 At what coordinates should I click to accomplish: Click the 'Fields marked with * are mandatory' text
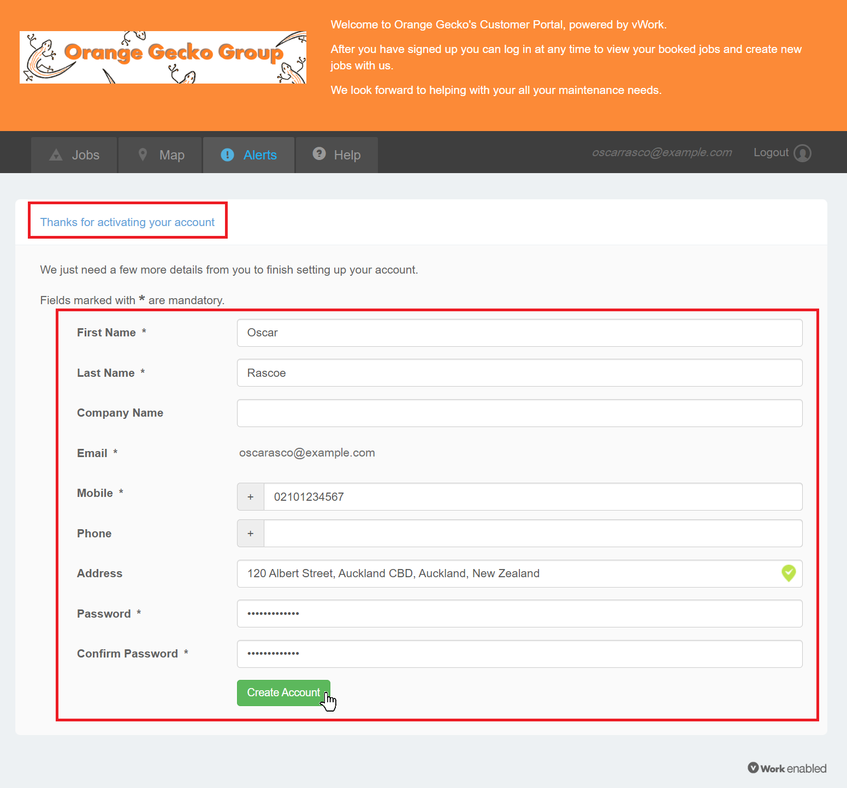(132, 300)
